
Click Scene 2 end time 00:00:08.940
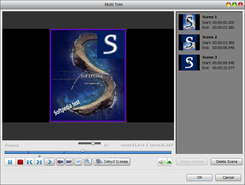pyautogui.click(x=223, y=48)
